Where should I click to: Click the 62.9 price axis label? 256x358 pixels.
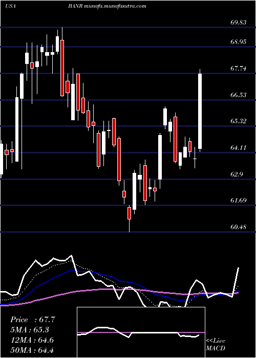[237, 174]
